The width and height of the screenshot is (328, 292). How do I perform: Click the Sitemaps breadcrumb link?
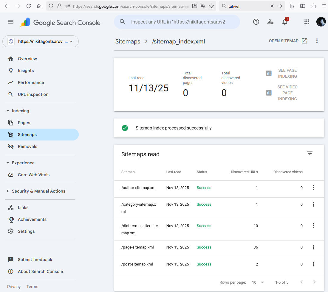coord(128,41)
